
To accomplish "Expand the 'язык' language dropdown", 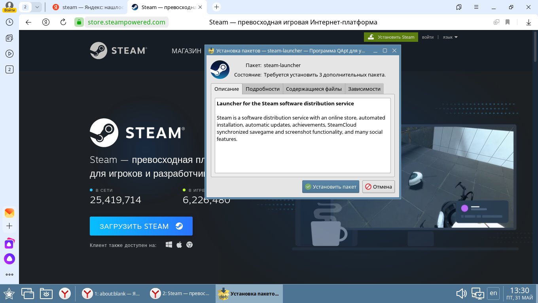I will [x=450, y=37].
